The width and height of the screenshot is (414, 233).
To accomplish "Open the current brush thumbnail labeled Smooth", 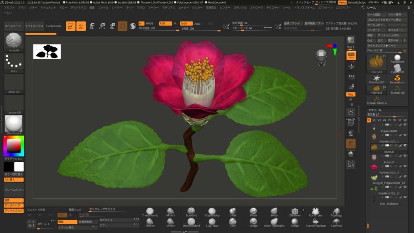I will coord(14,42).
